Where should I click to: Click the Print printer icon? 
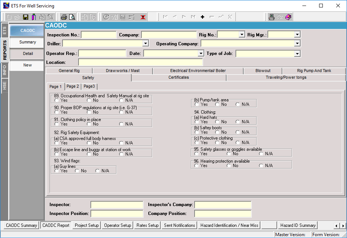click(64, 17)
